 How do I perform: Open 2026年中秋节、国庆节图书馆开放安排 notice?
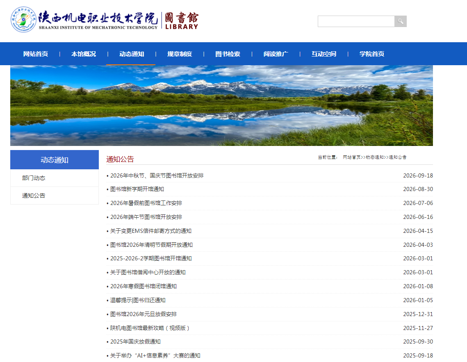(x=157, y=175)
